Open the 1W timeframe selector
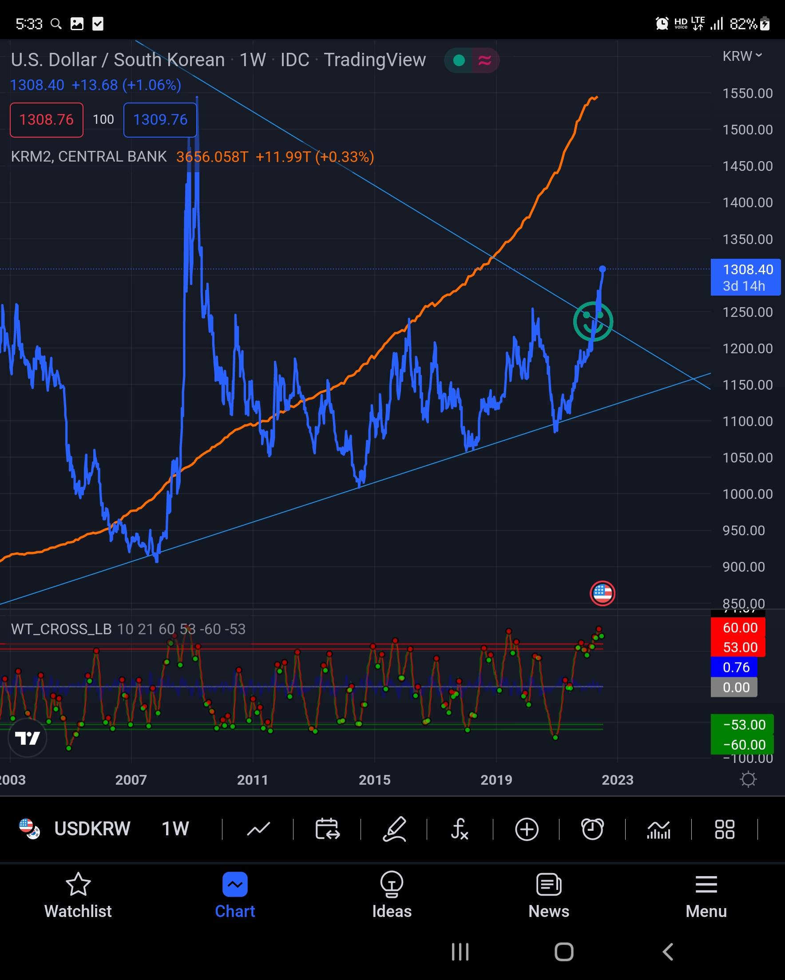 click(175, 829)
